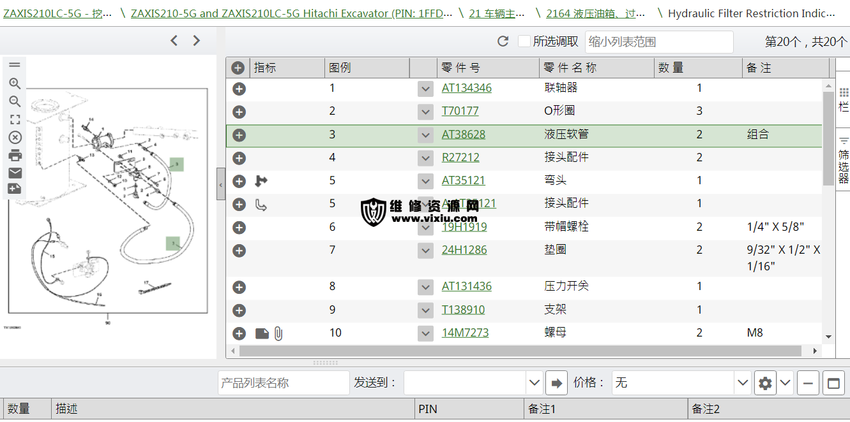Open part link T70177
The image size is (850, 422).
click(460, 111)
